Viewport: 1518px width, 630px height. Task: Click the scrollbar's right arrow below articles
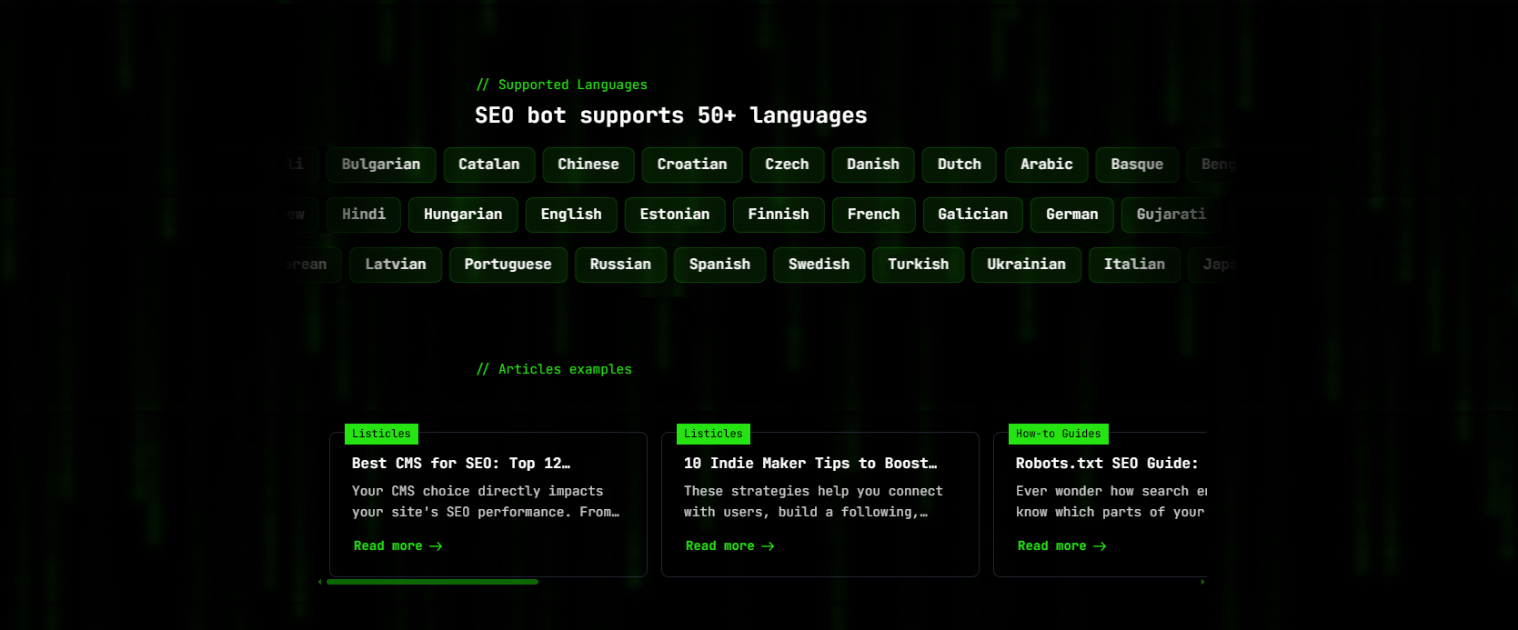pos(1202,582)
